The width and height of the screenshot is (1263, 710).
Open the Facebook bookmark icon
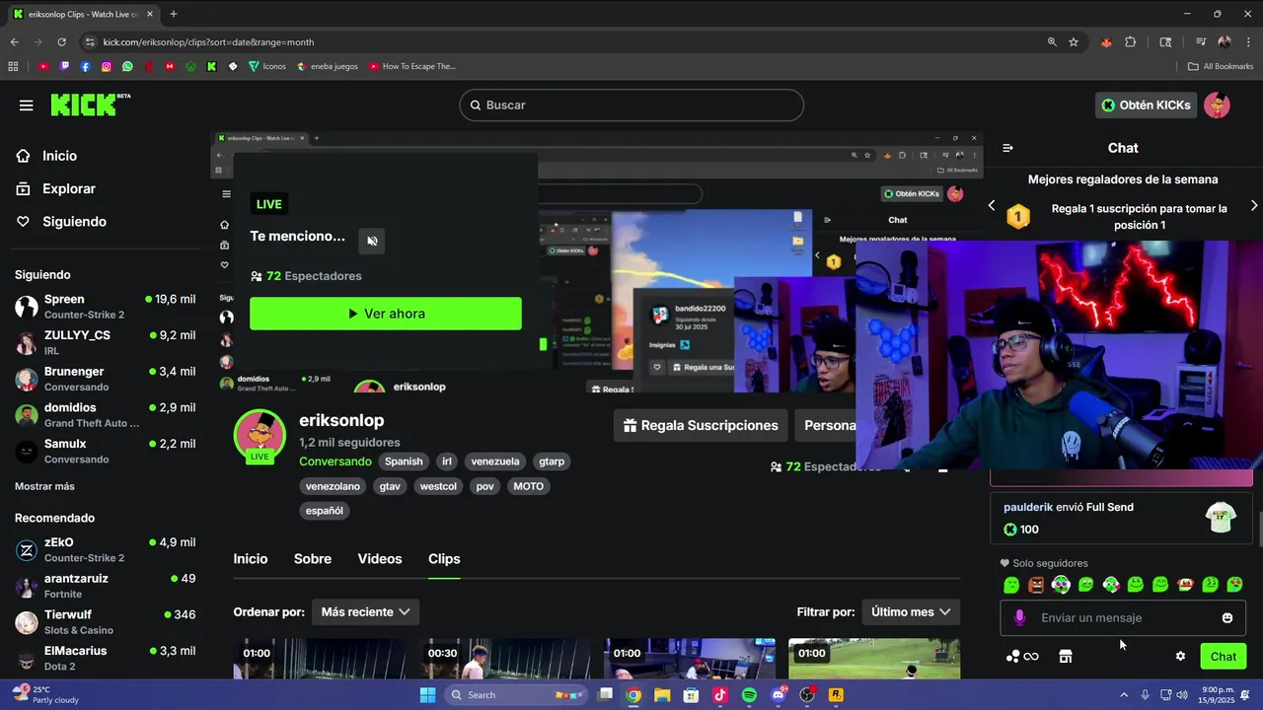[x=86, y=66]
